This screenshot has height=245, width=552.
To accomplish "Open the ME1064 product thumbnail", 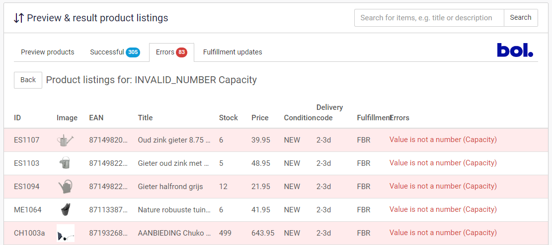I will click(x=65, y=210).
